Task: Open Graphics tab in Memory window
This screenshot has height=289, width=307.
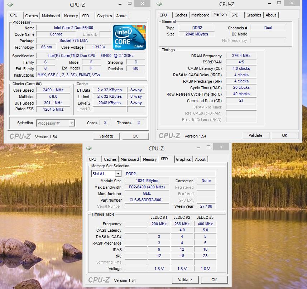Action: [x=254, y=15]
